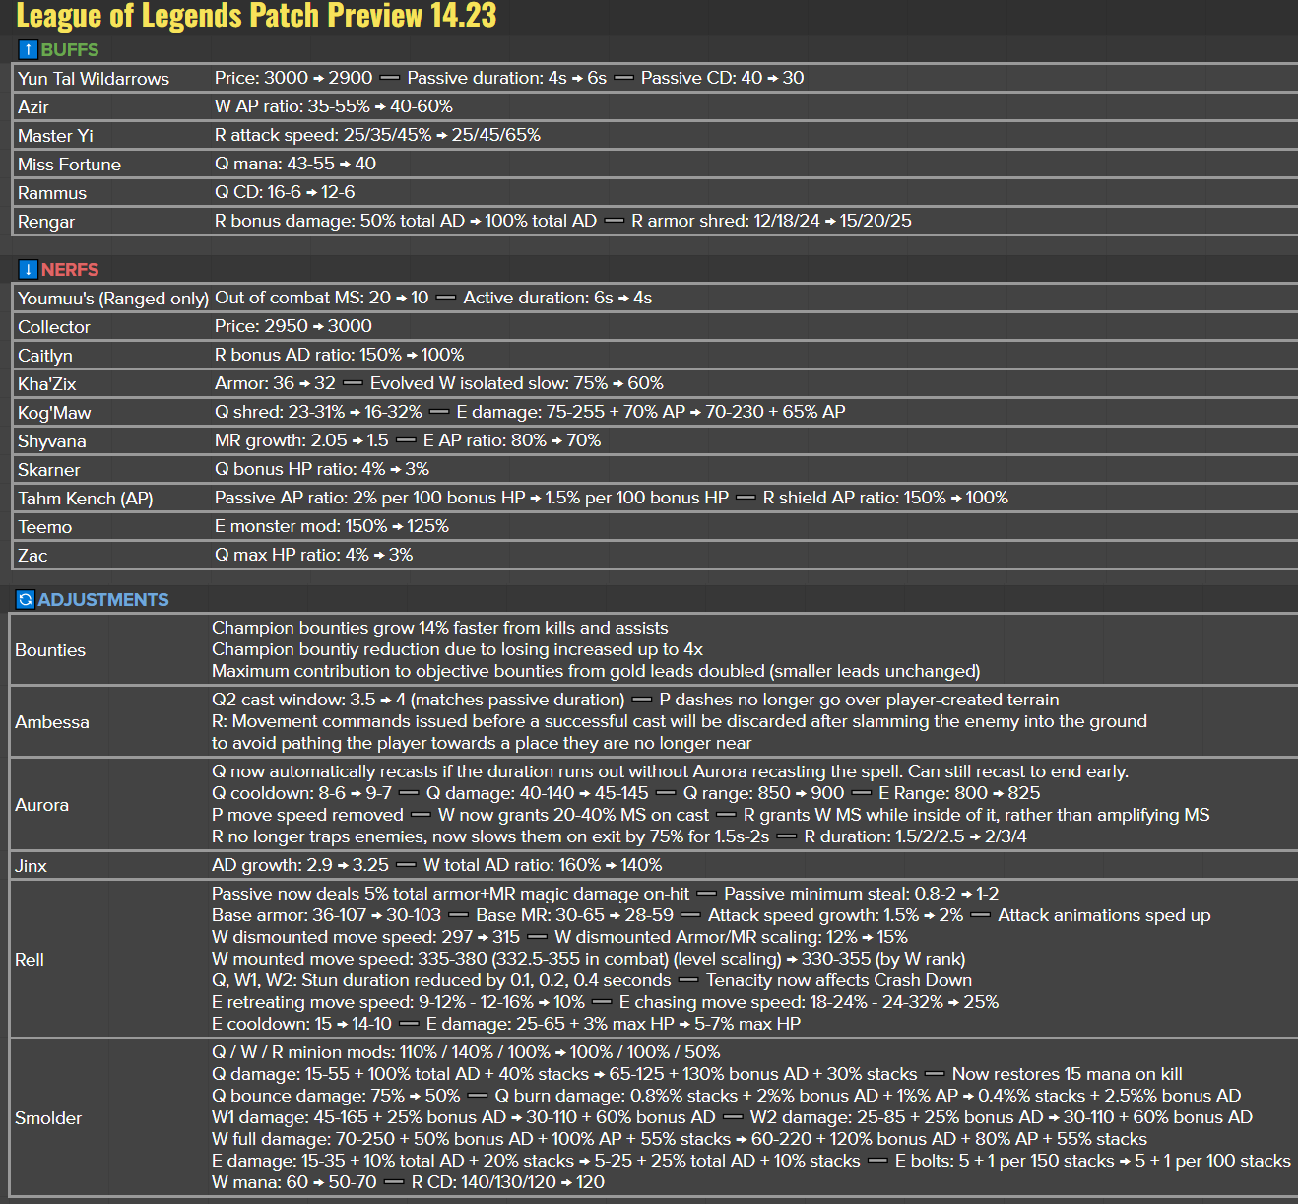The image size is (1298, 1204).
Task: Click the Youmuu's (Ranged only) entry
Action: 112,299
